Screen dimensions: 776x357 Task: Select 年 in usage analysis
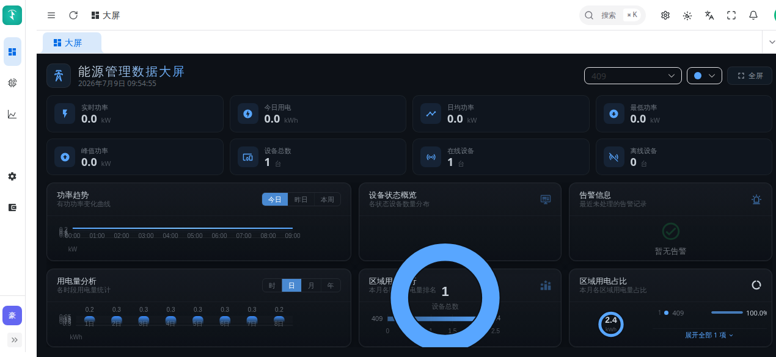pyautogui.click(x=331, y=286)
